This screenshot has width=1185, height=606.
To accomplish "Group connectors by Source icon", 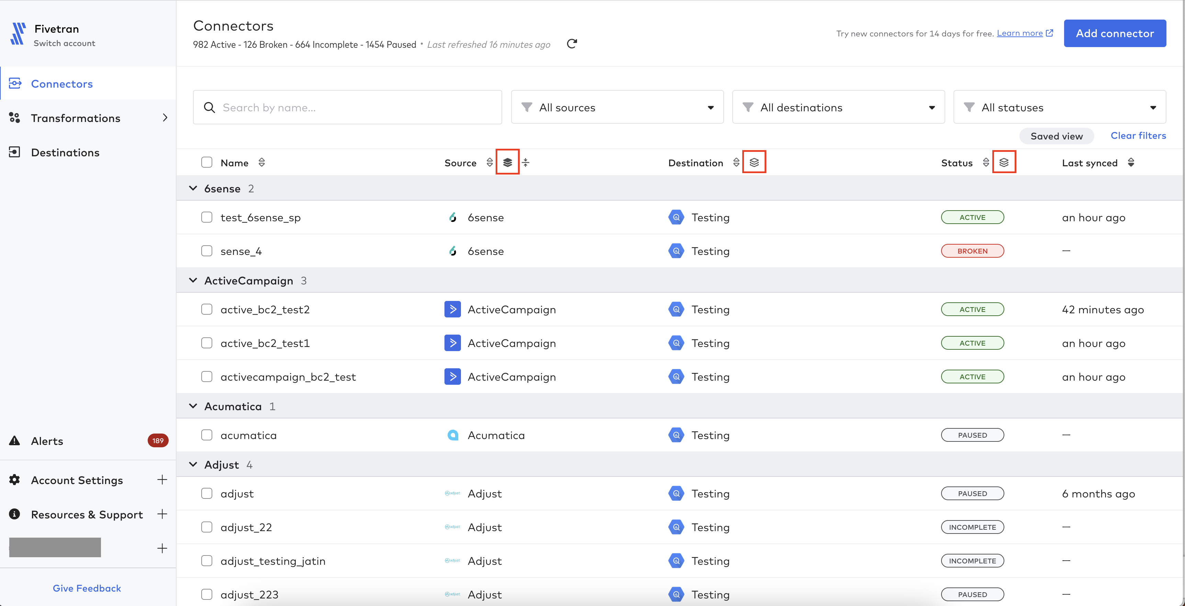I will point(507,162).
